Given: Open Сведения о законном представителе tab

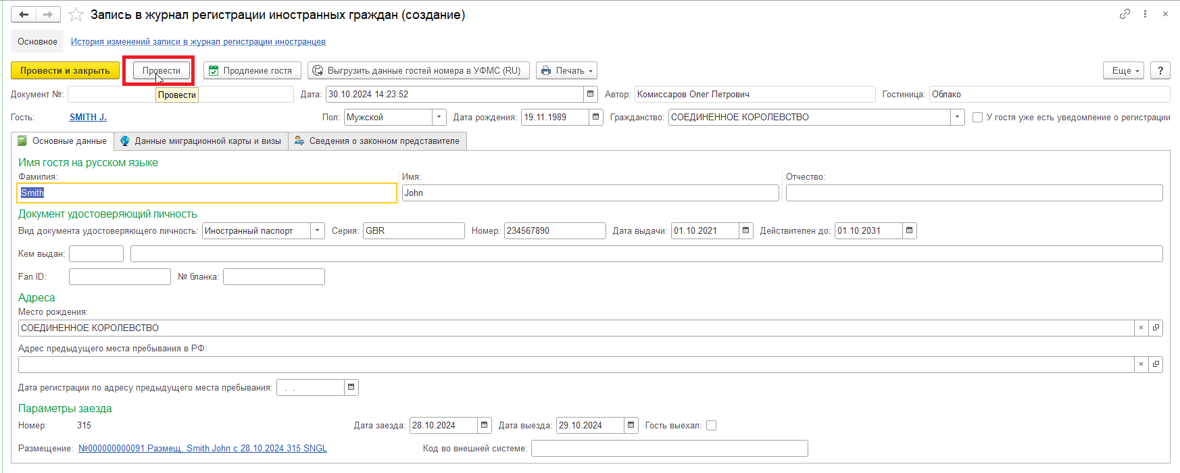Looking at the screenshot, I should tap(377, 141).
